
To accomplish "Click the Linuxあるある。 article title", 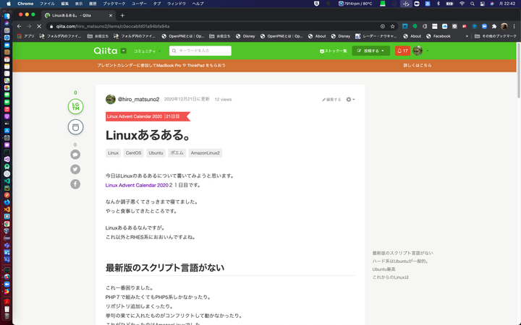I will point(148,135).
